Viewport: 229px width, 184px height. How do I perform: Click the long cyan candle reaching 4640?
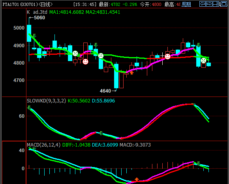pos(116,76)
